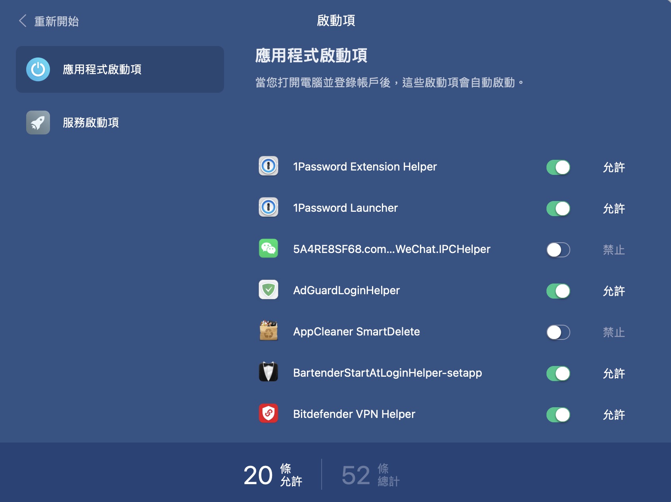Toggle off Bitdefender VPN Helper startup
The image size is (671, 502).
(x=558, y=415)
